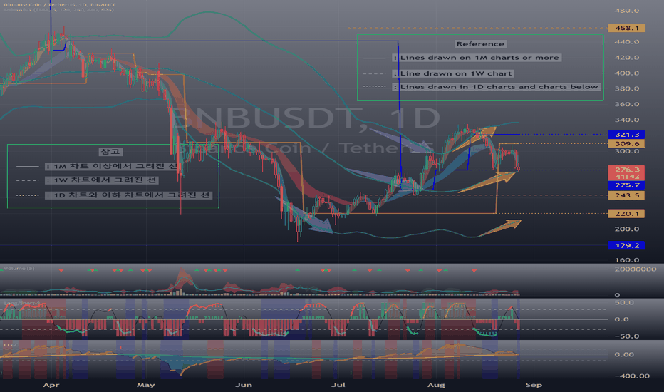The image size is (664, 392).
Task: Select 'Lines drawn on 1M charts or more' note
Action: (477, 58)
